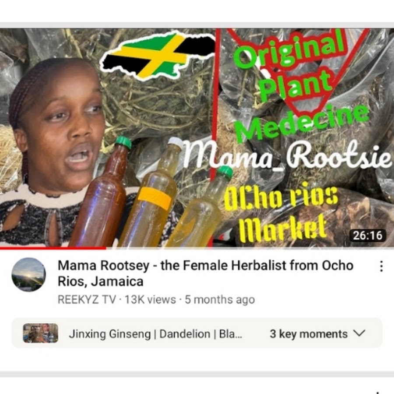This screenshot has height=394, width=394.
Task: Click the Jinxing Ginseng key moment thumbnail
Action: (40, 333)
